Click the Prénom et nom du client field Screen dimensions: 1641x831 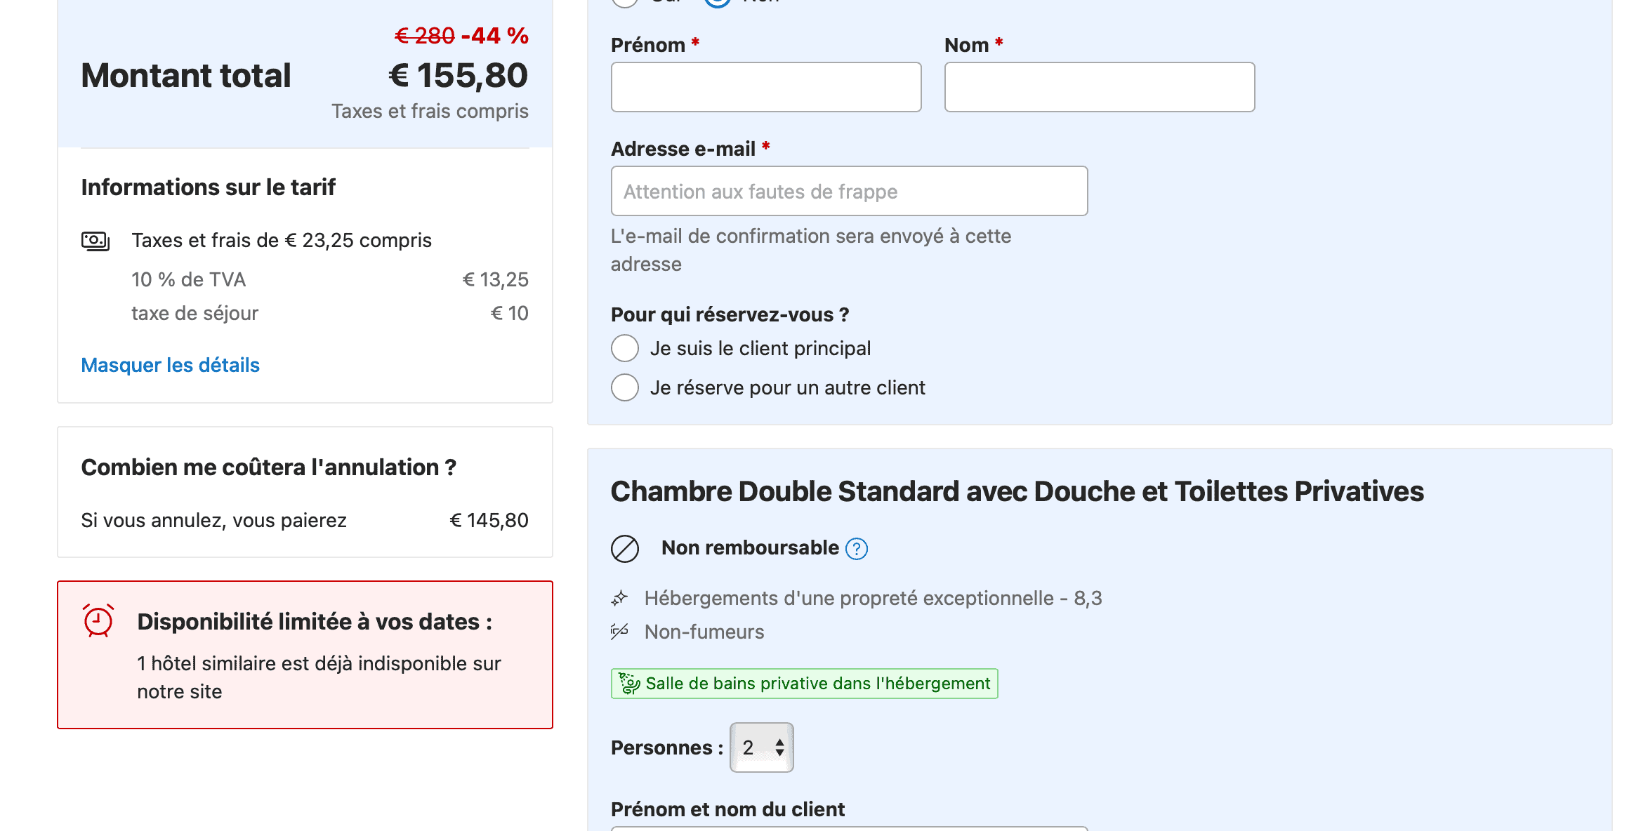tap(848, 828)
